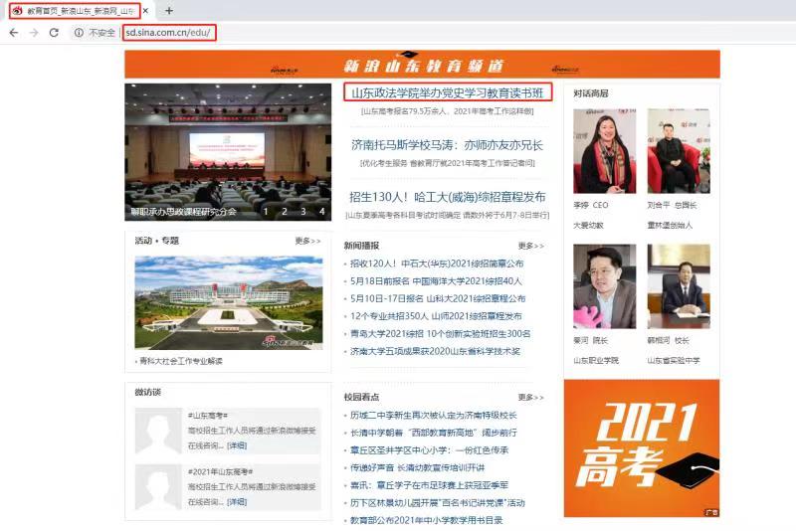Click the avatar beside #2021年山东高考# topic
This screenshot has width=796, height=531.
[x=158, y=487]
